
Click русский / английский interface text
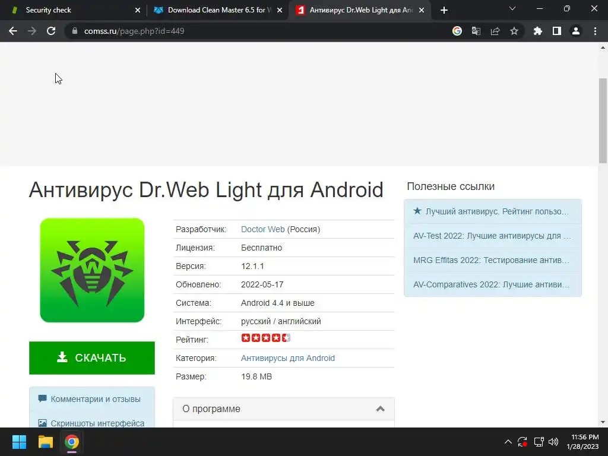click(x=281, y=321)
